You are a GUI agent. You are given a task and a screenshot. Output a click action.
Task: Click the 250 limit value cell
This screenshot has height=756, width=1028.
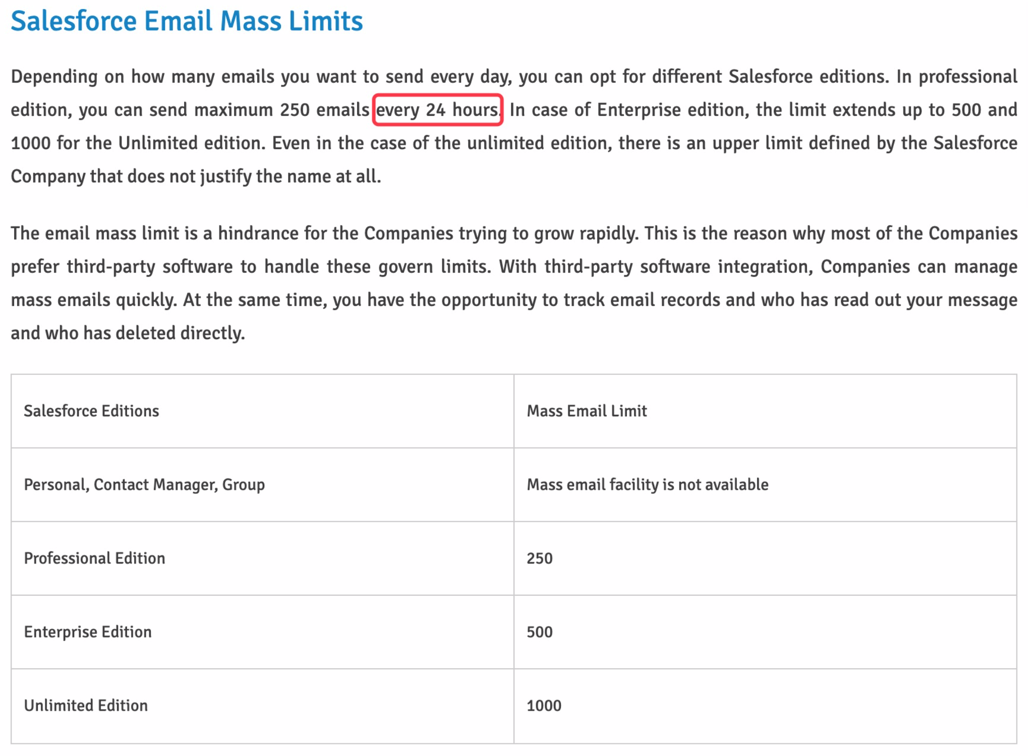[x=539, y=558]
